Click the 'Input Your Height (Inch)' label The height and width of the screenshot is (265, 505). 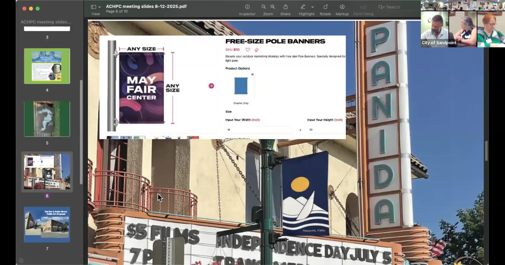pos(325,120)
